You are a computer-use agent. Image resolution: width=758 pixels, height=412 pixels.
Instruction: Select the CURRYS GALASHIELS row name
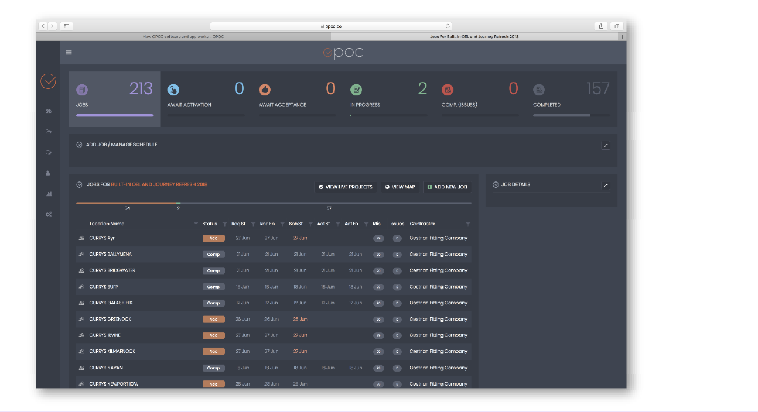(x=111, y=303)
